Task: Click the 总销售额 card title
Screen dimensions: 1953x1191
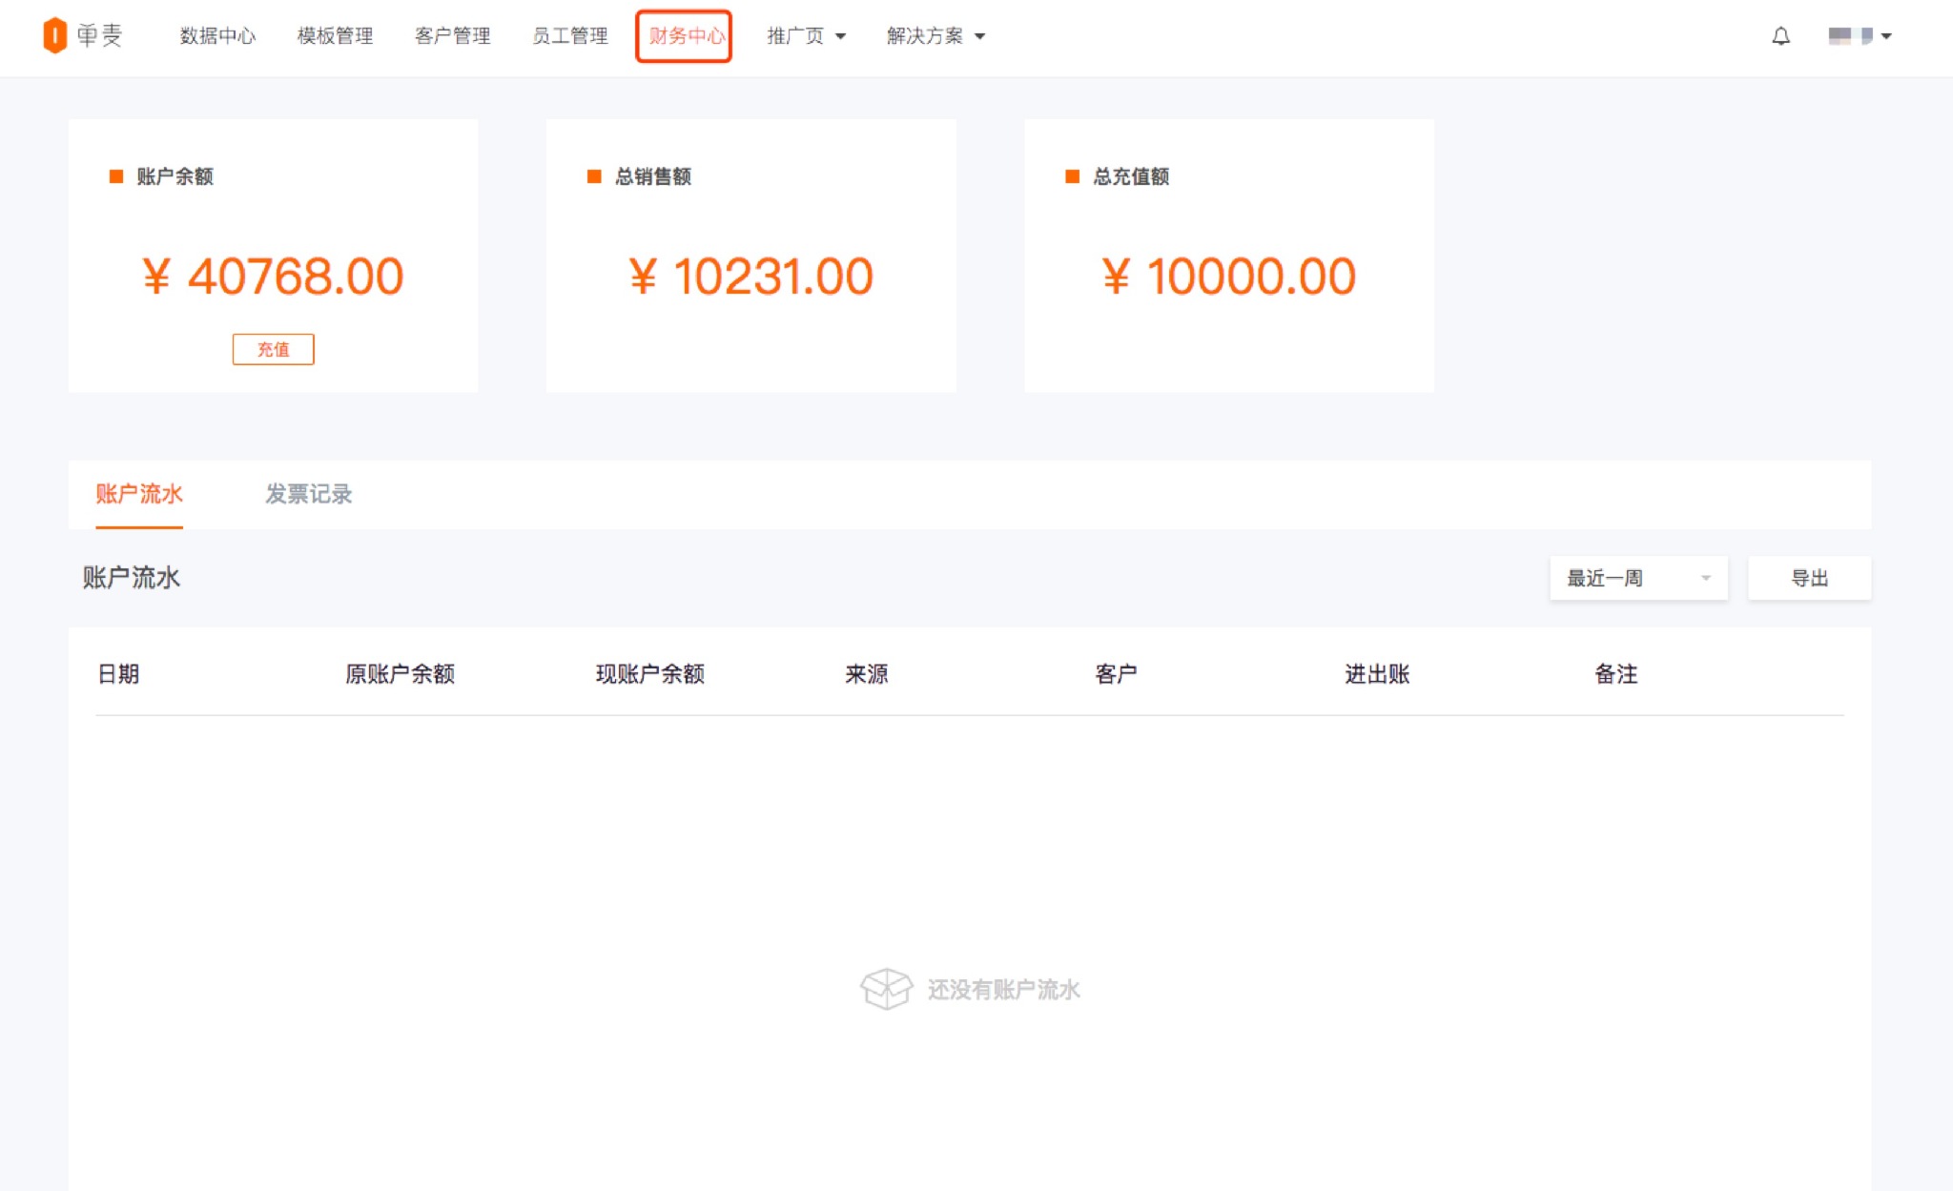Action: [x=653, y=176]
